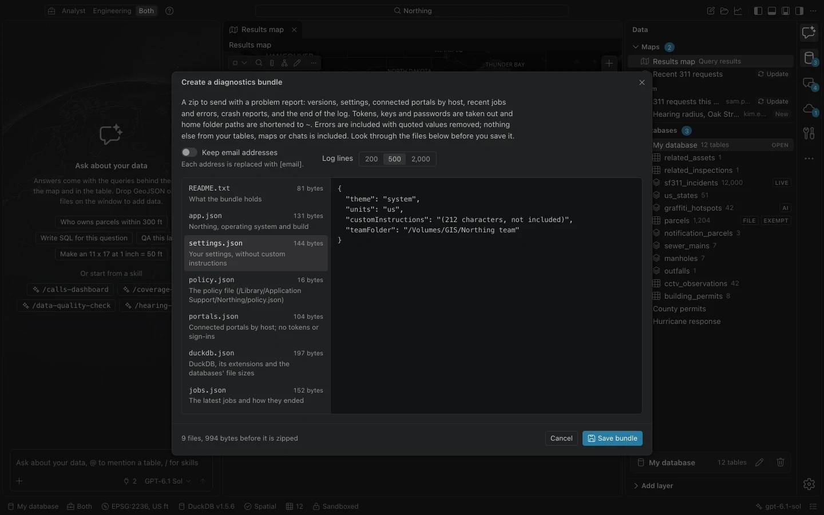
Task: Edit My database with the pencil icon
Action: pos(759,462)
